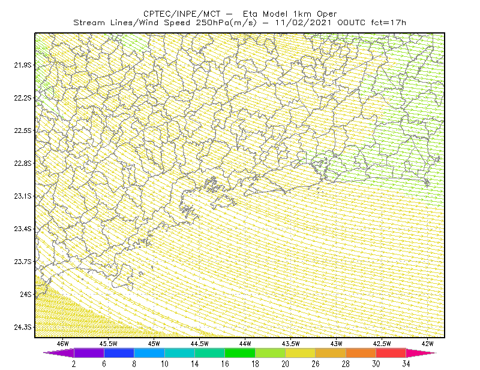This screenshot has height=370, width=480.
Task: Select the red 30-34 legend swatch
Action: click(x=391, y=353)
